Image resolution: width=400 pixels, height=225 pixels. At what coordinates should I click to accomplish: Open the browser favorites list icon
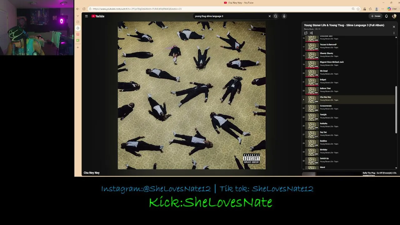[370, 9]
